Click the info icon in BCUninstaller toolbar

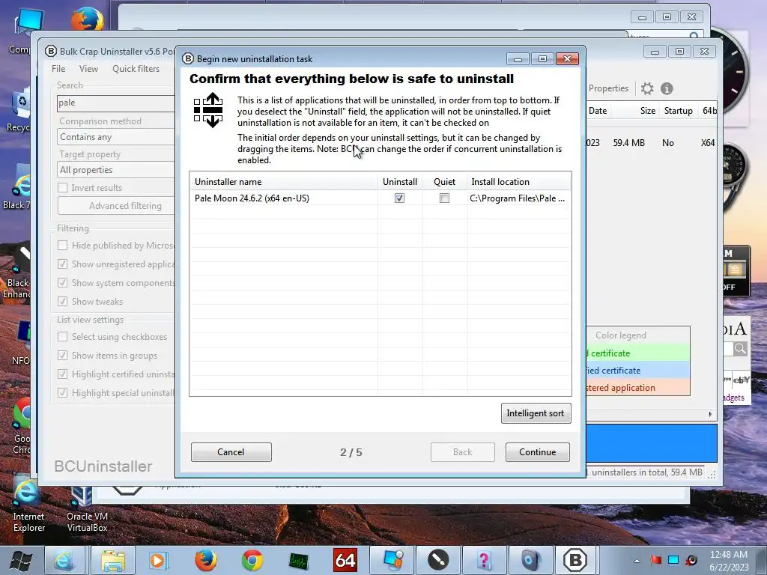(667, 88)
